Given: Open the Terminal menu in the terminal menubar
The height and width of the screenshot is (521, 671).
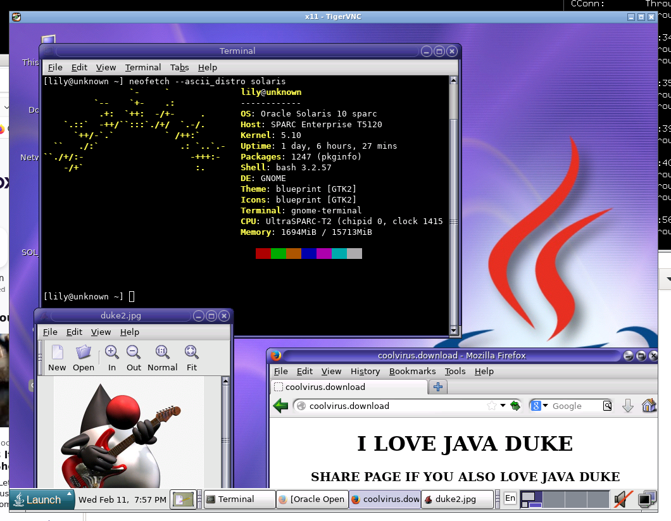Looking at the screenshot, I should [142, 67].
